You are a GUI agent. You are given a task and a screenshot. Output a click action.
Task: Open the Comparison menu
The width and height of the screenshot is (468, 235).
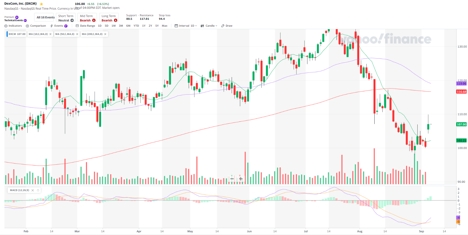(36, 26)
